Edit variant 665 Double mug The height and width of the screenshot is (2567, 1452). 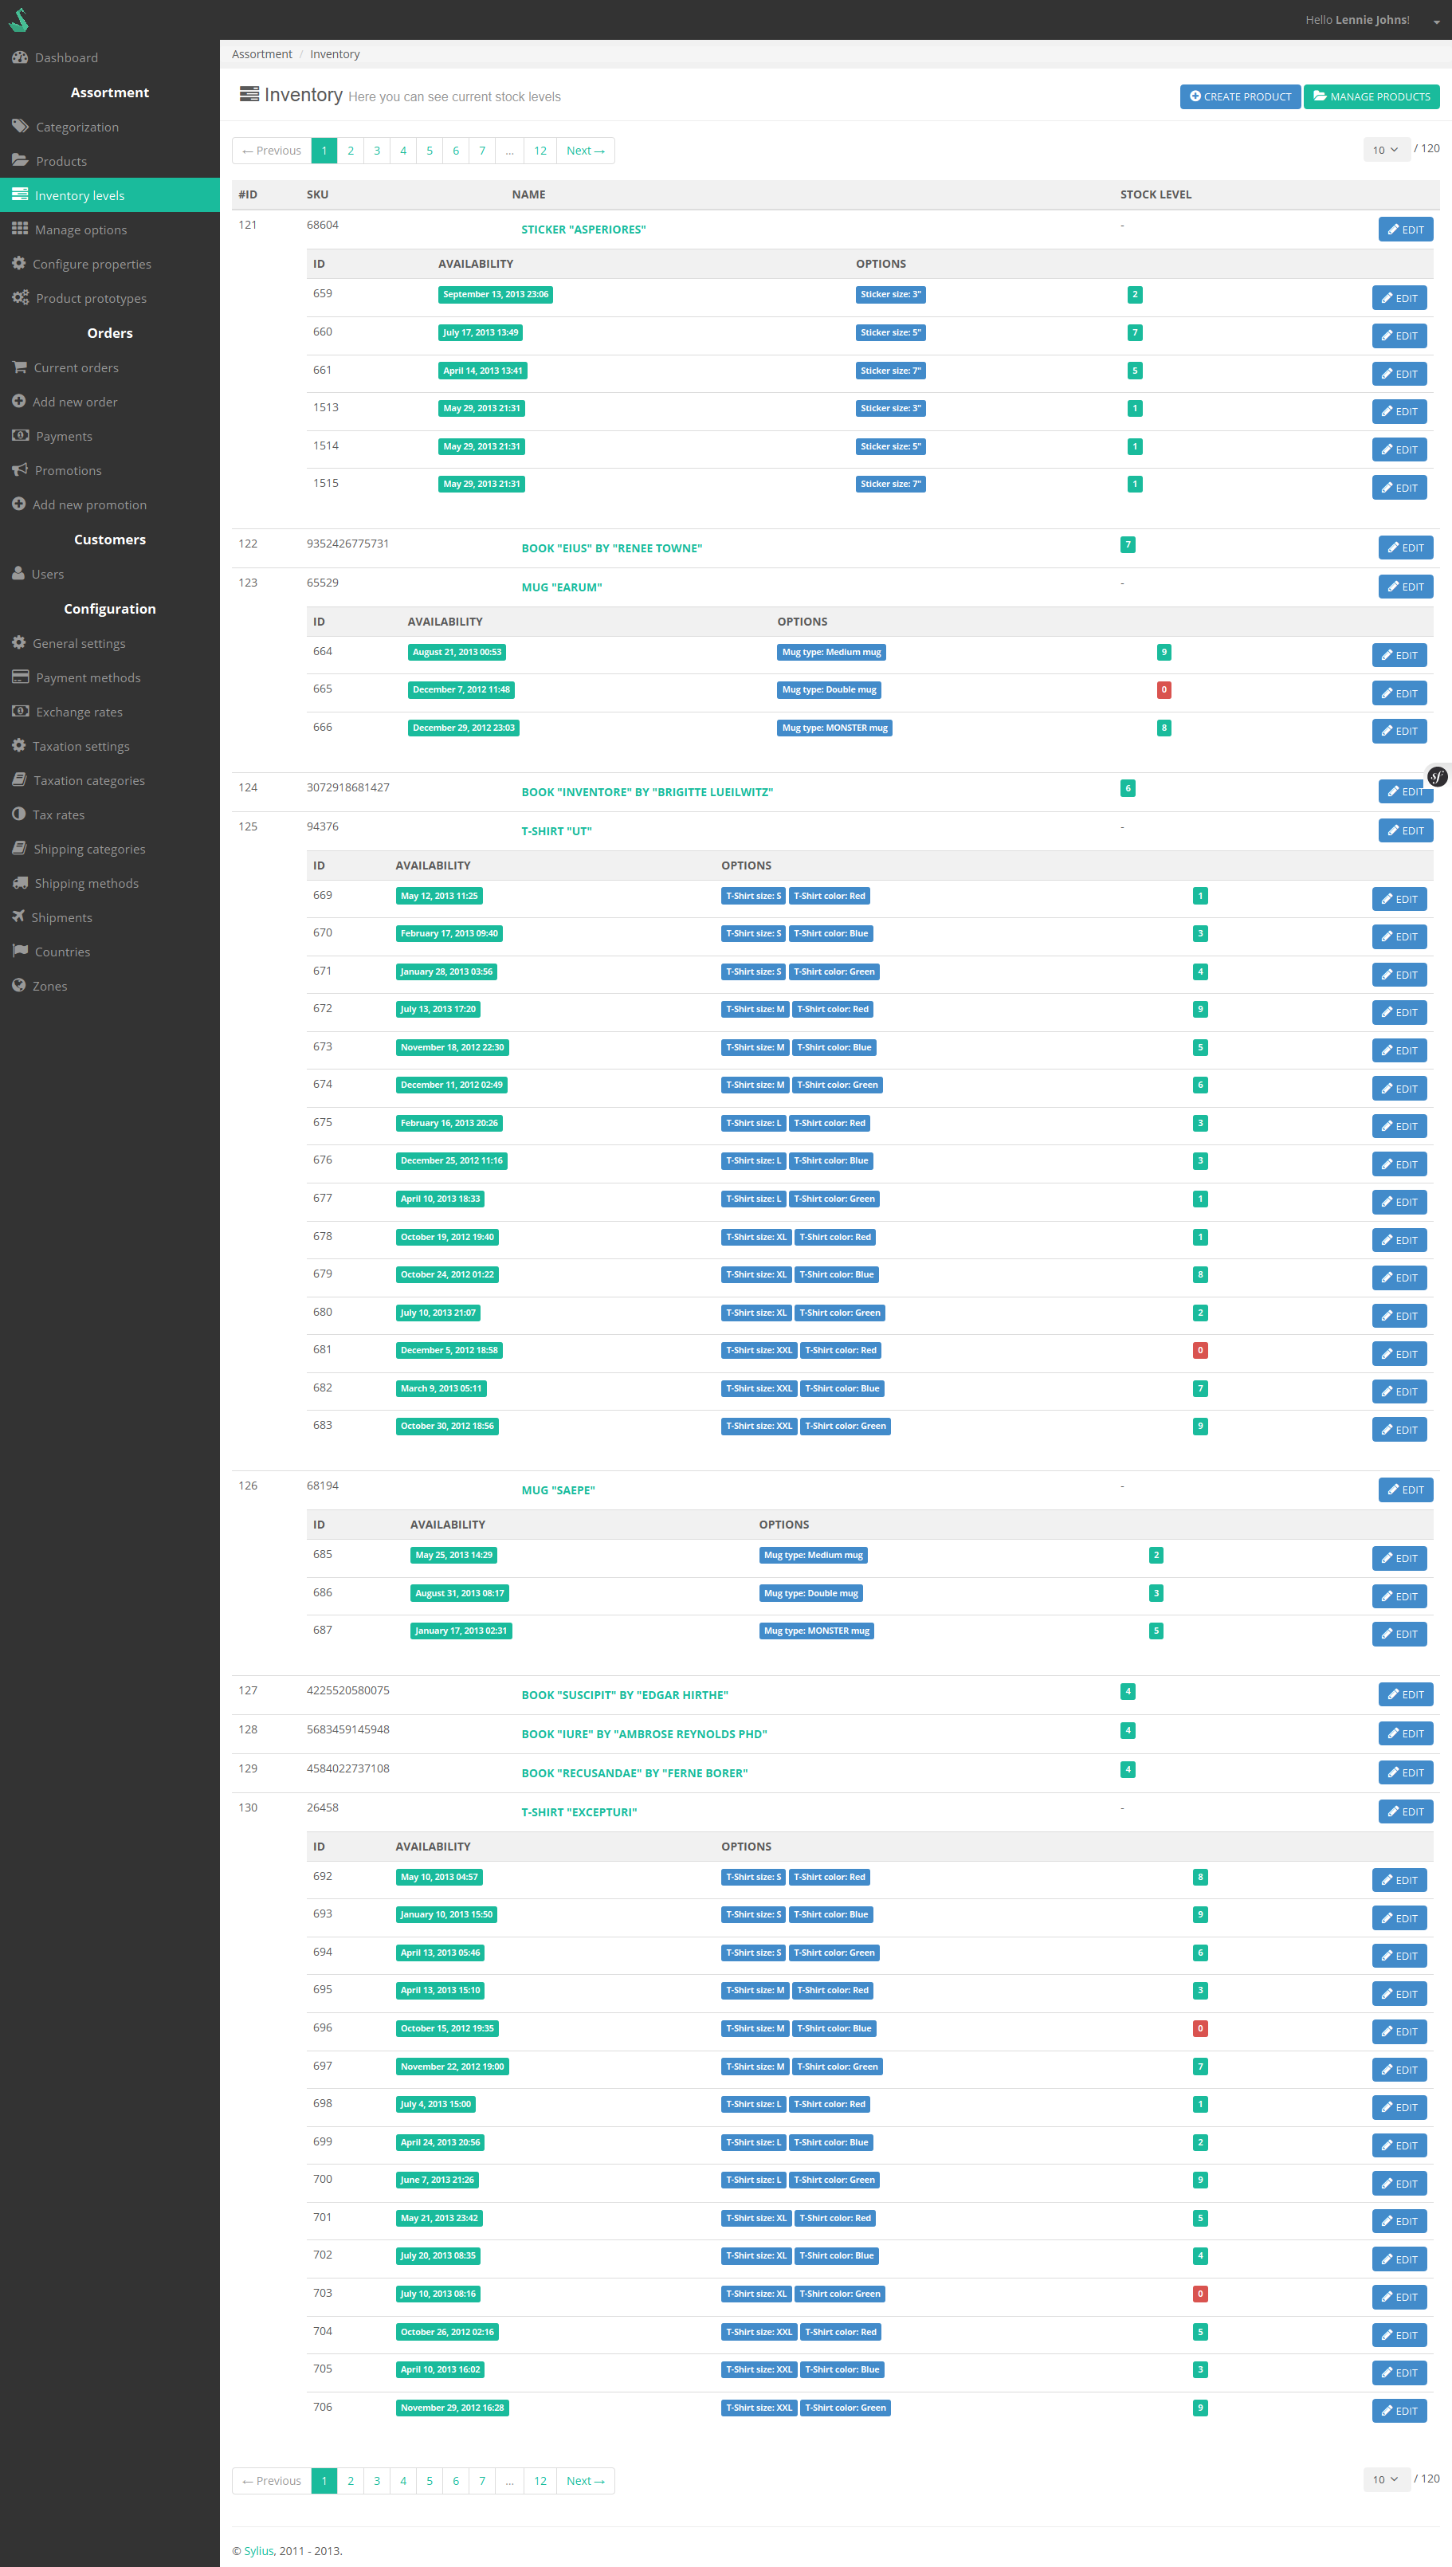(1399, 693)
